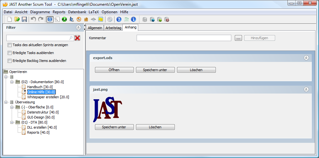Click the JAST logo image preview
The image size is (319, 158).
click(x=107, y=109)
